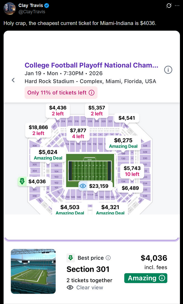Click the Grok icon on the post
The image size is (183, 304).
click(169, 6)
